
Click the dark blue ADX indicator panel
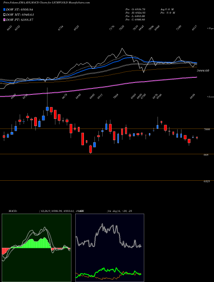click(110, 248)
